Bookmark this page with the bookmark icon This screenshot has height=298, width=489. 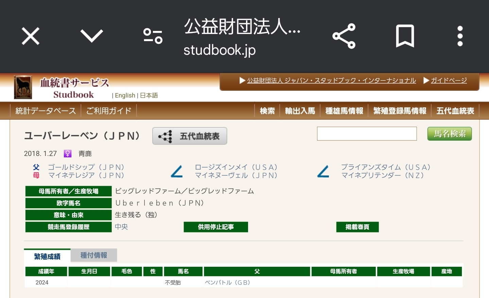click(x=405, y=36)
